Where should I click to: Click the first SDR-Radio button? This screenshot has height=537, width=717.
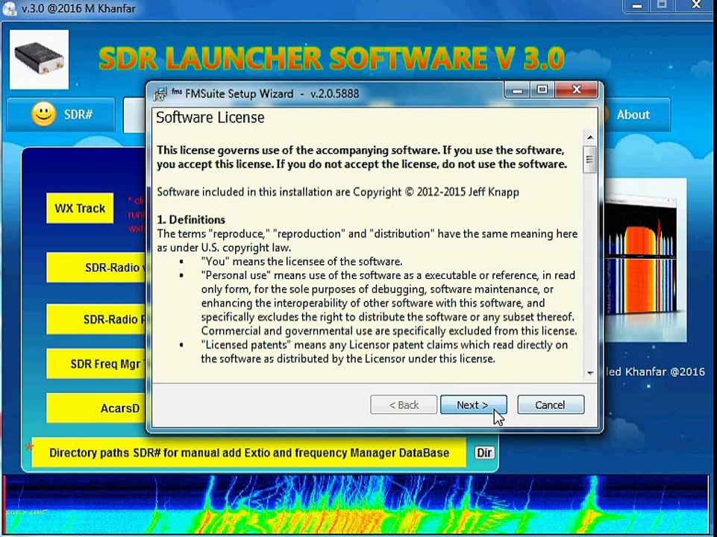pos(96,267)
